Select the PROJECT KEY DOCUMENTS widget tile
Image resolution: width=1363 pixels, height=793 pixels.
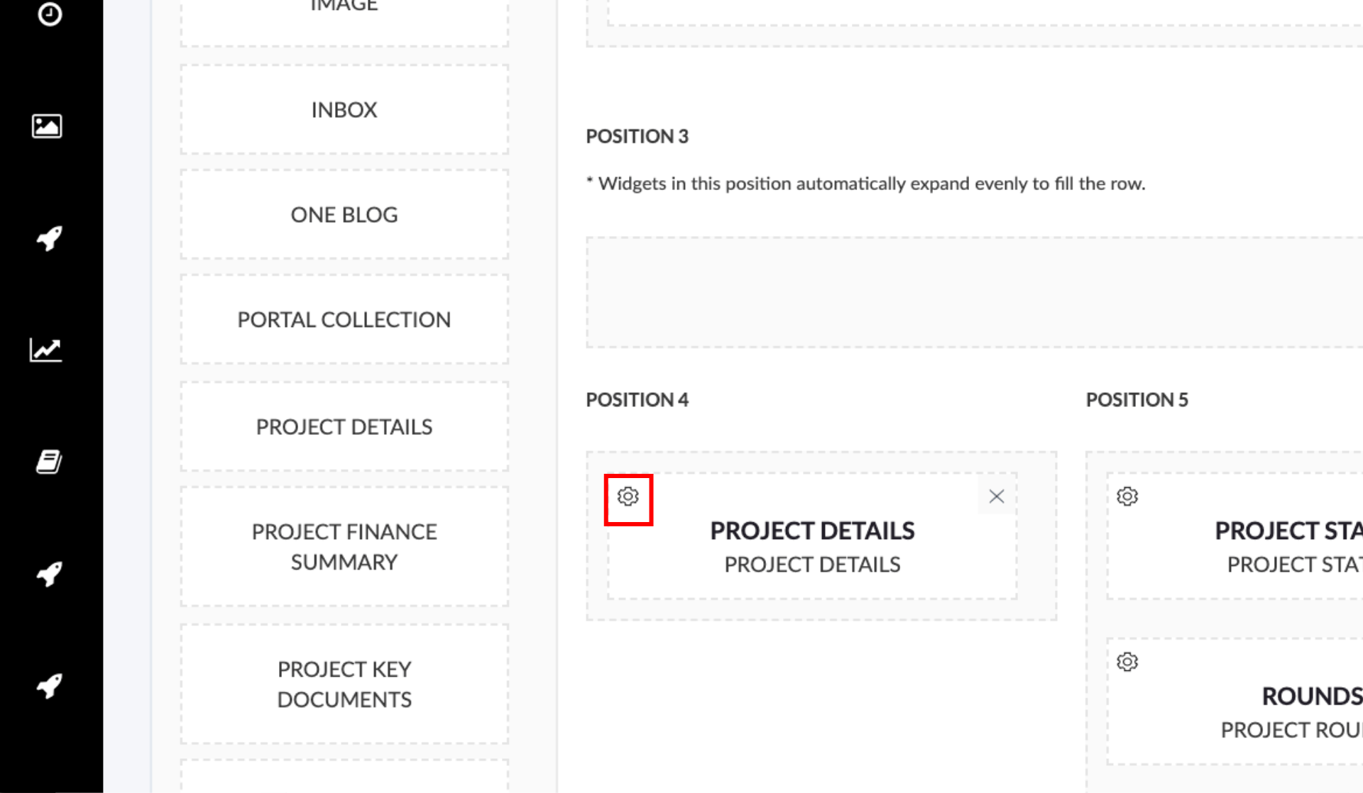pyautogui.click(x=344, y=684)
